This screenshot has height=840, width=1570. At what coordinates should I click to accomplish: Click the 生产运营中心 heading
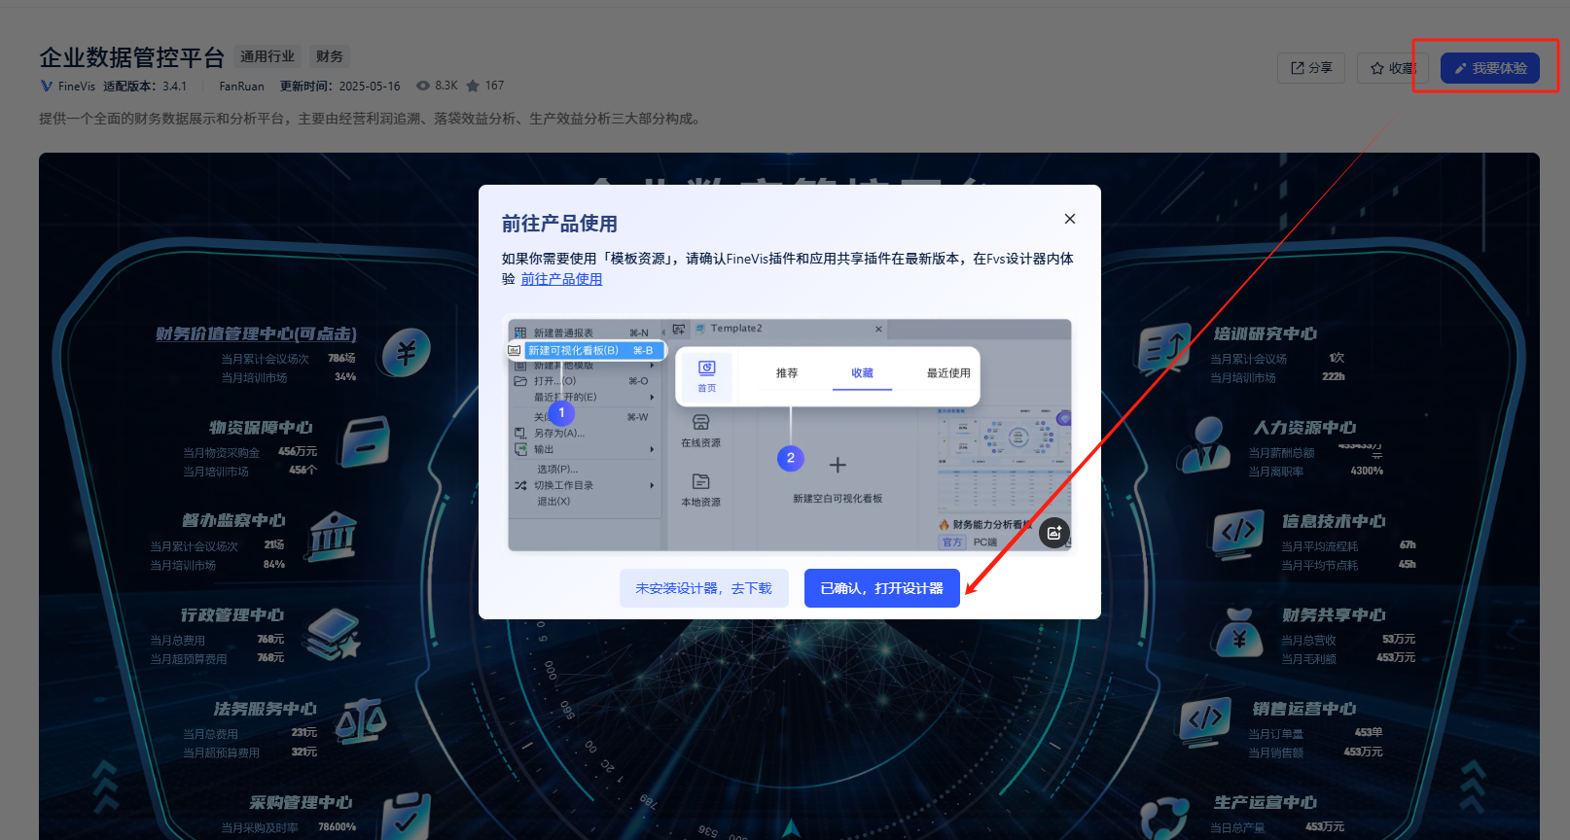click(1266, 803)
